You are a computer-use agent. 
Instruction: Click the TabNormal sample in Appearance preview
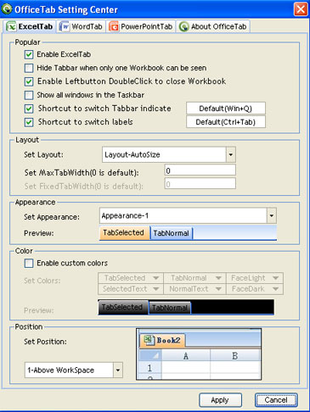pos(171,233)
